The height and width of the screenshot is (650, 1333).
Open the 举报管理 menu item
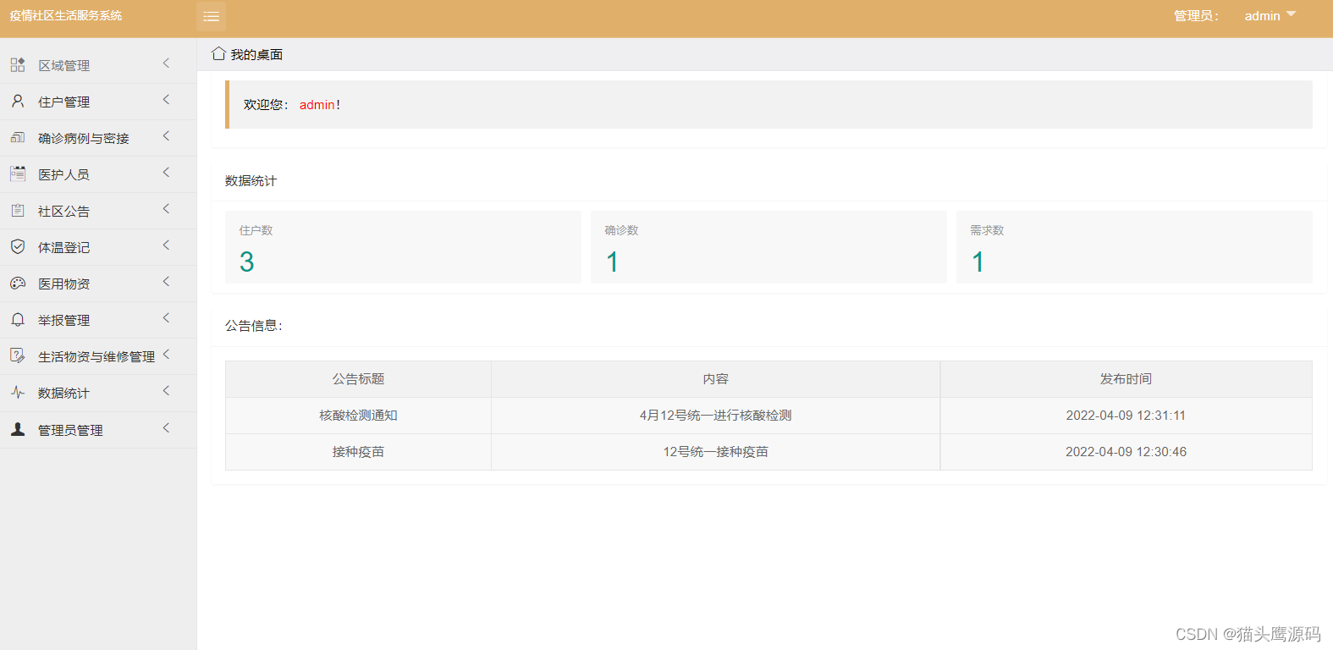98,320
